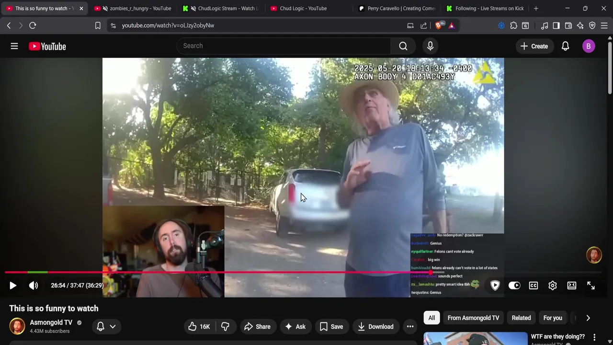The image size is (613, 345).
Task: Toggle the browser sidebar panel
Action: [556, 25]
